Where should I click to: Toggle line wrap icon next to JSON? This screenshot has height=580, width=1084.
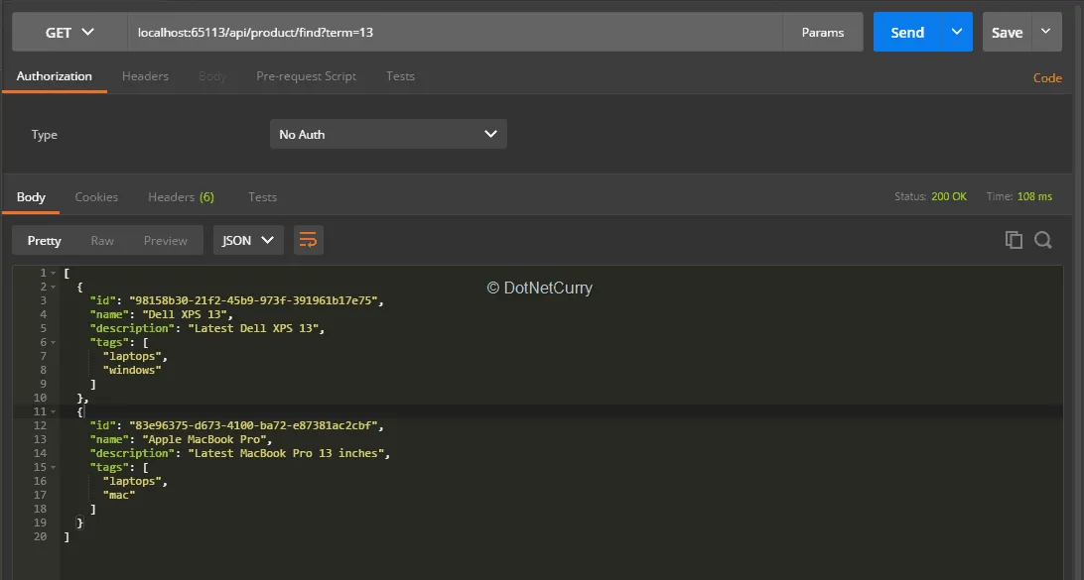click(308, 240)
